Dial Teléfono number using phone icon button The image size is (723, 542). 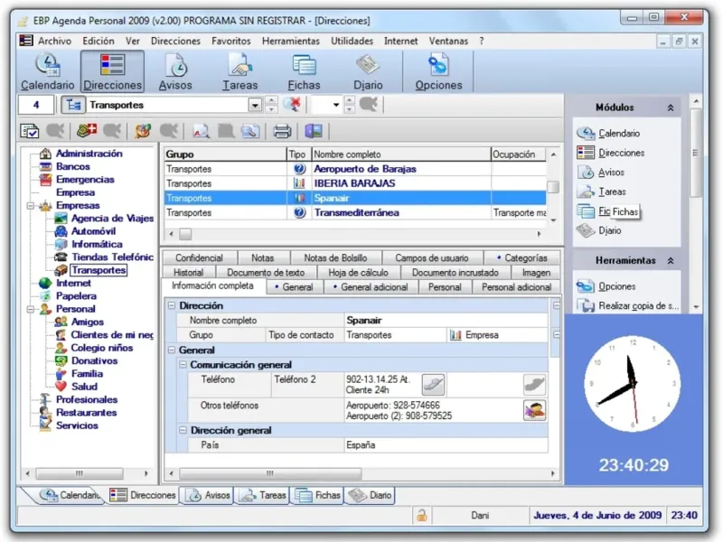[x=433, y=385]
